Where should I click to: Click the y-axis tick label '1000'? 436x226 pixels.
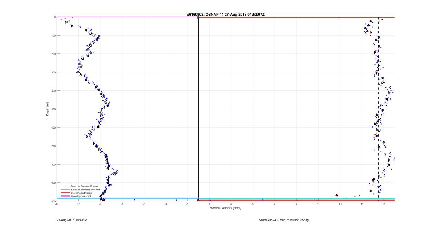point(52,201)
